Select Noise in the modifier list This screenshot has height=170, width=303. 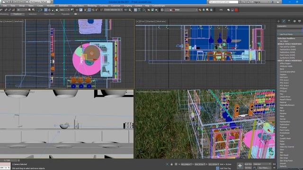282,116
